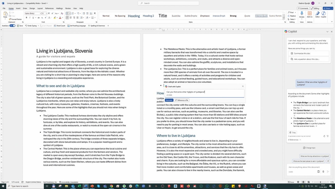This screenshot has height=189, width=335.
Task: Adjust the zoom slider in status bar
Action: 320,182
